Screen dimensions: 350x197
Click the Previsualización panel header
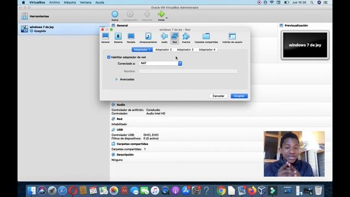[x=296, y=26]
